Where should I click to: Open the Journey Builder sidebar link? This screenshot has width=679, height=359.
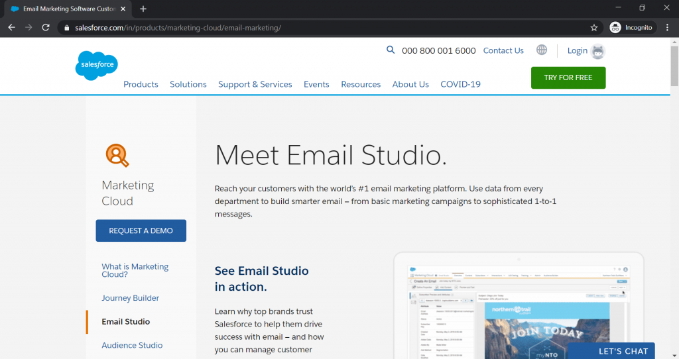pyautogui.click(x=131, y=298)
